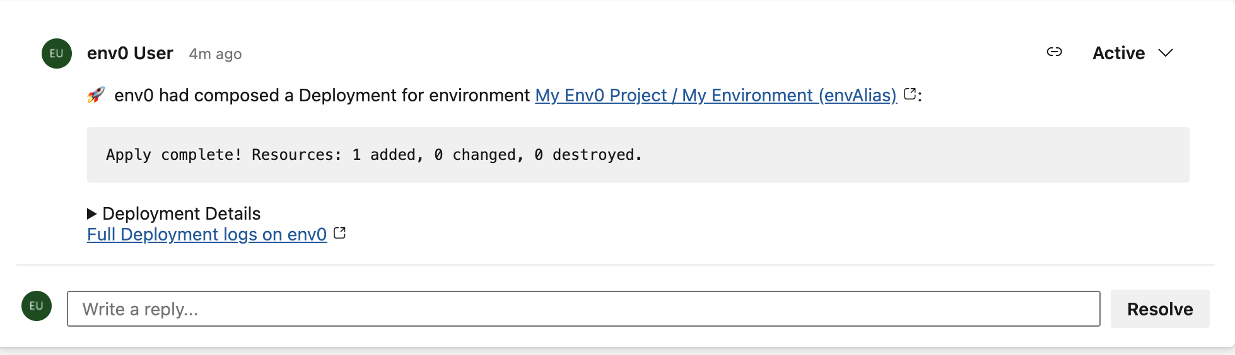Click external link icon beside Full Deployment logs
The width and height of the screenshot is (1235, 355).
pos(340,234)
